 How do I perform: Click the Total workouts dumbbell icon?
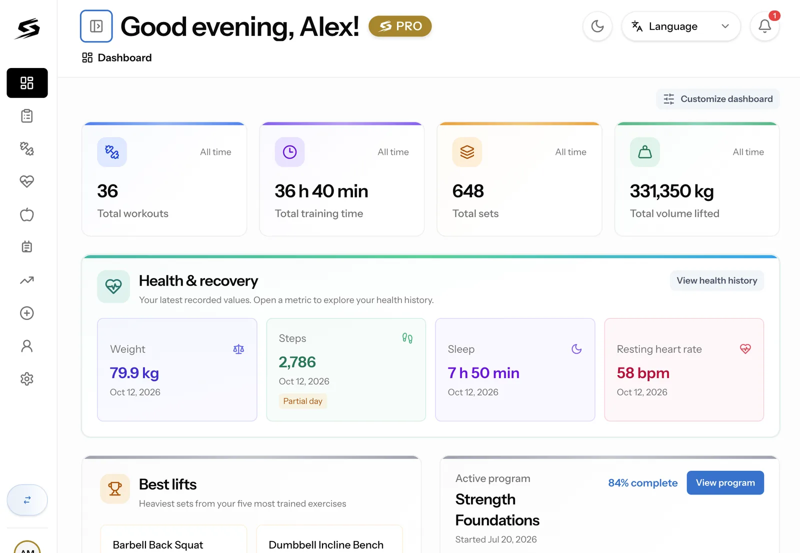pos(112,152)
